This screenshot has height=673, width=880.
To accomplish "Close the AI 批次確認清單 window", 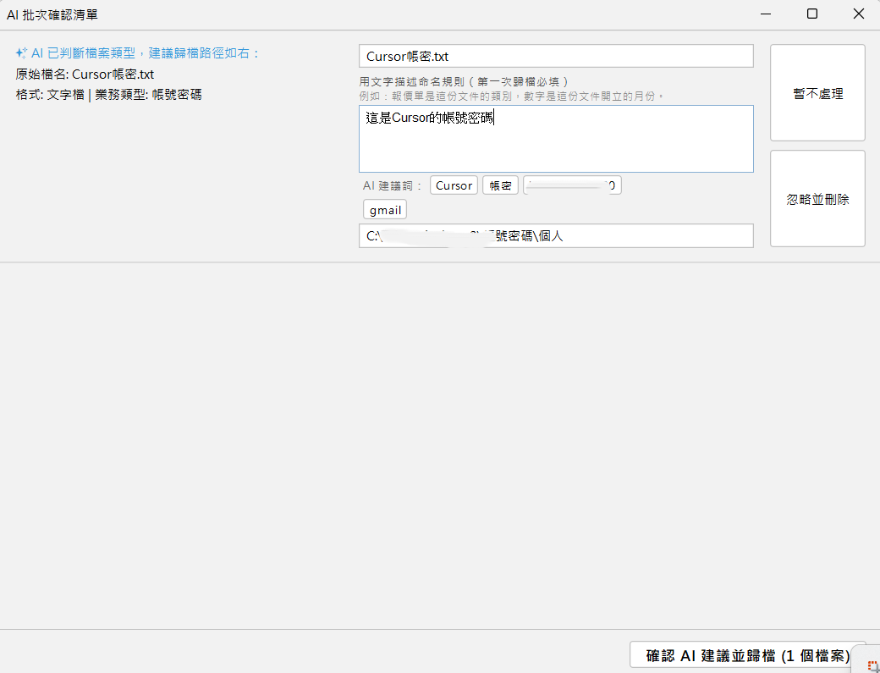I will pyautogui.click(x=858, y=14).
